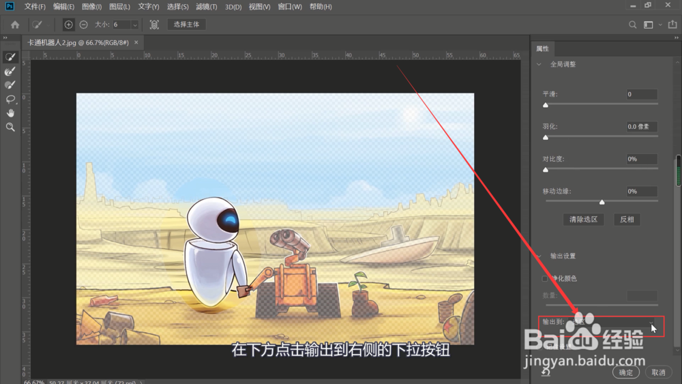Screen dimensions: 682x384
Task: Open the 选择(S) menu
Action: click(178, 7)
